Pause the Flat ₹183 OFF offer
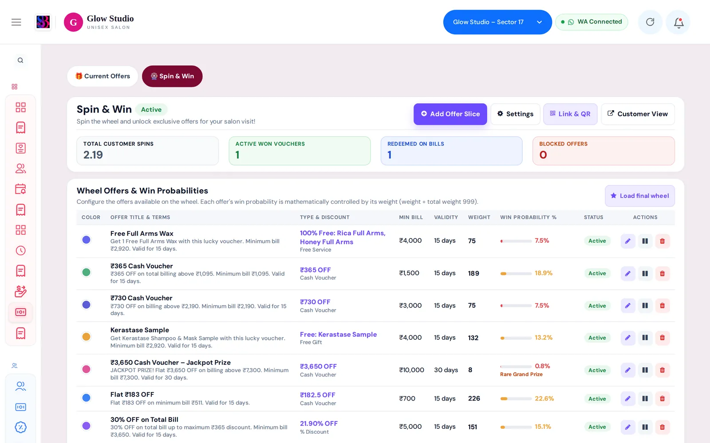The width and height of the screenshot is (710, 443). (645, 399)
